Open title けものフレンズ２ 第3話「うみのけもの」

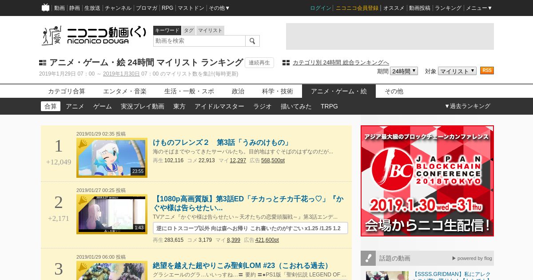(222, 142)
